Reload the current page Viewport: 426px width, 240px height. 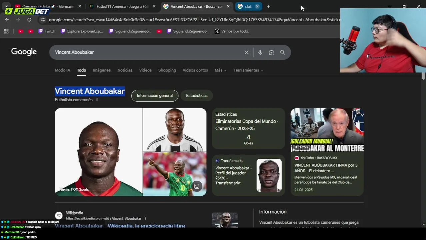coord(29,20)
